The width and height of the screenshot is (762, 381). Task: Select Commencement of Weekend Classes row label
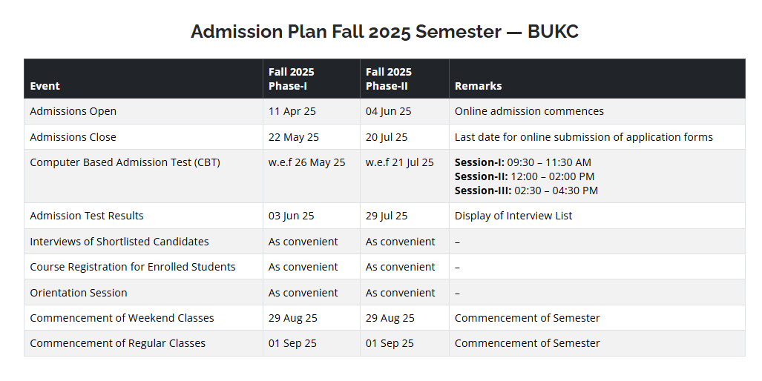pos(122,318)
